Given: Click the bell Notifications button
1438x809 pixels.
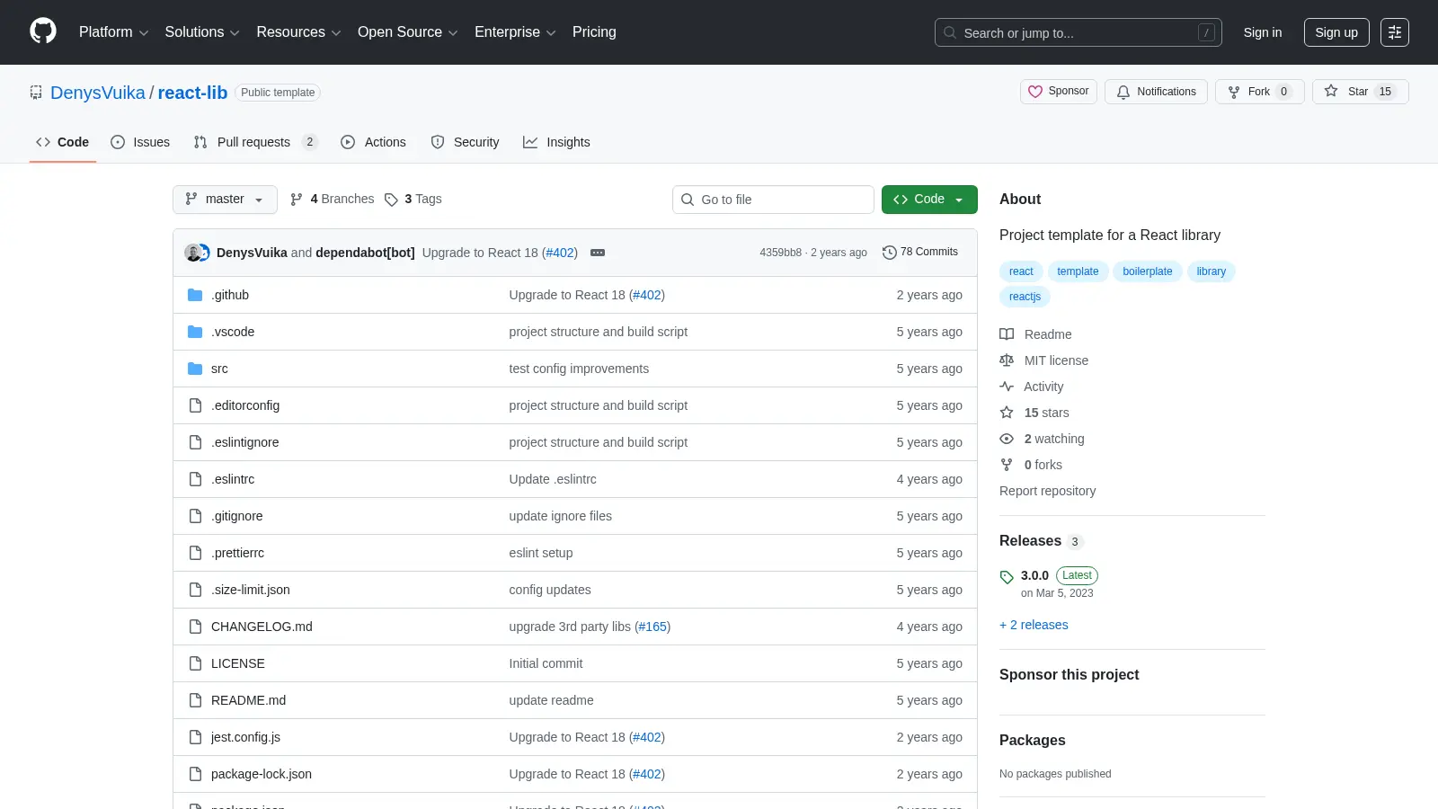Looking at the screenshot, I should pyautogui.click(x=1156, y=92).
